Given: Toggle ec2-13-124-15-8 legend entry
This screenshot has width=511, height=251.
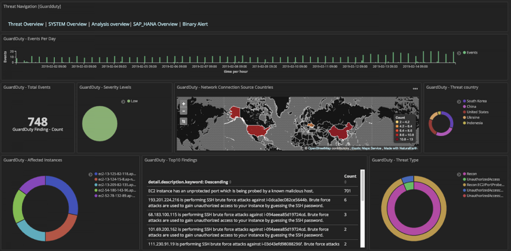Looking at the screenshot, I should pyautogui.click(x=115, y=179).
